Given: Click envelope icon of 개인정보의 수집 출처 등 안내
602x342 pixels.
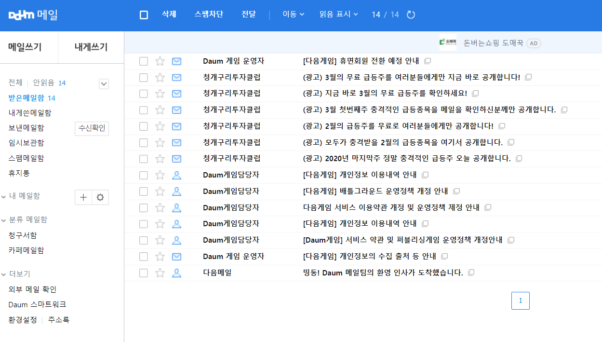Looking at the screenshot, I should [177, 257].
